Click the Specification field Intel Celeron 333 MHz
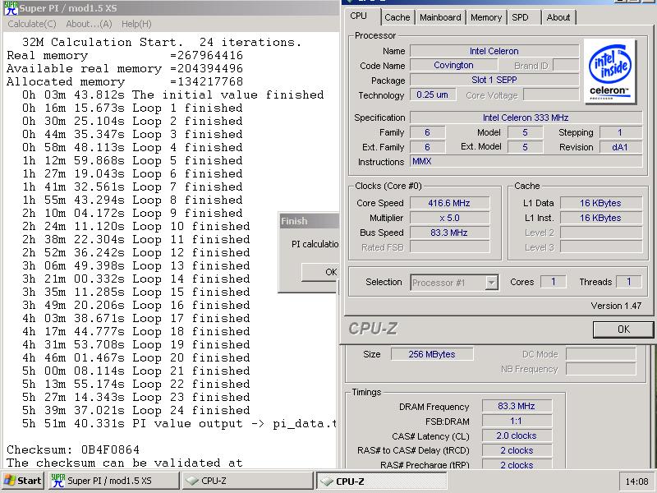This screenshot has height=493, width=657. pos(526,117)
